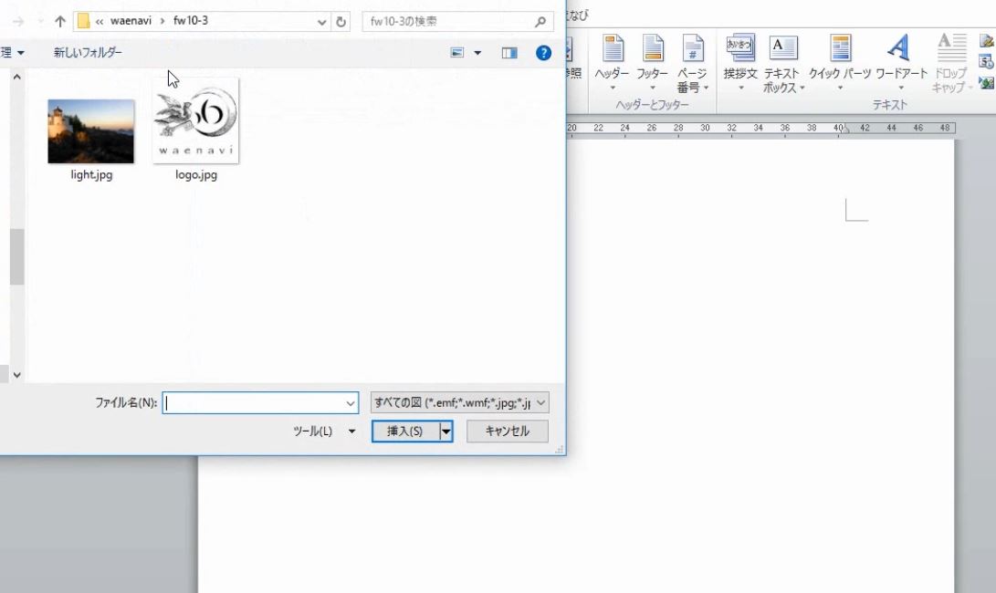Click the logo.jpg file name
This screenshot has width=996, height=593.
tap(196, 174)
